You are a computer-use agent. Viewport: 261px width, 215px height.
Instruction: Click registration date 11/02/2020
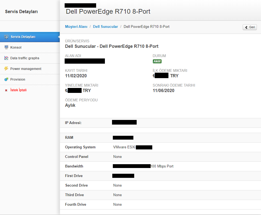[x=76, y=76]
